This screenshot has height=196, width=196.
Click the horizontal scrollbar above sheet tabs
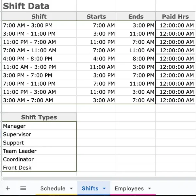[98, 179]
